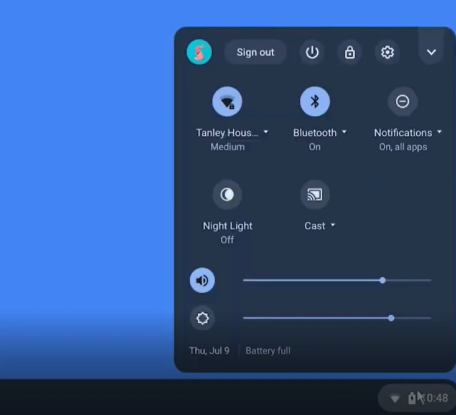
Task: Mute audio using the speaker icon
Action: pos(202,281)
